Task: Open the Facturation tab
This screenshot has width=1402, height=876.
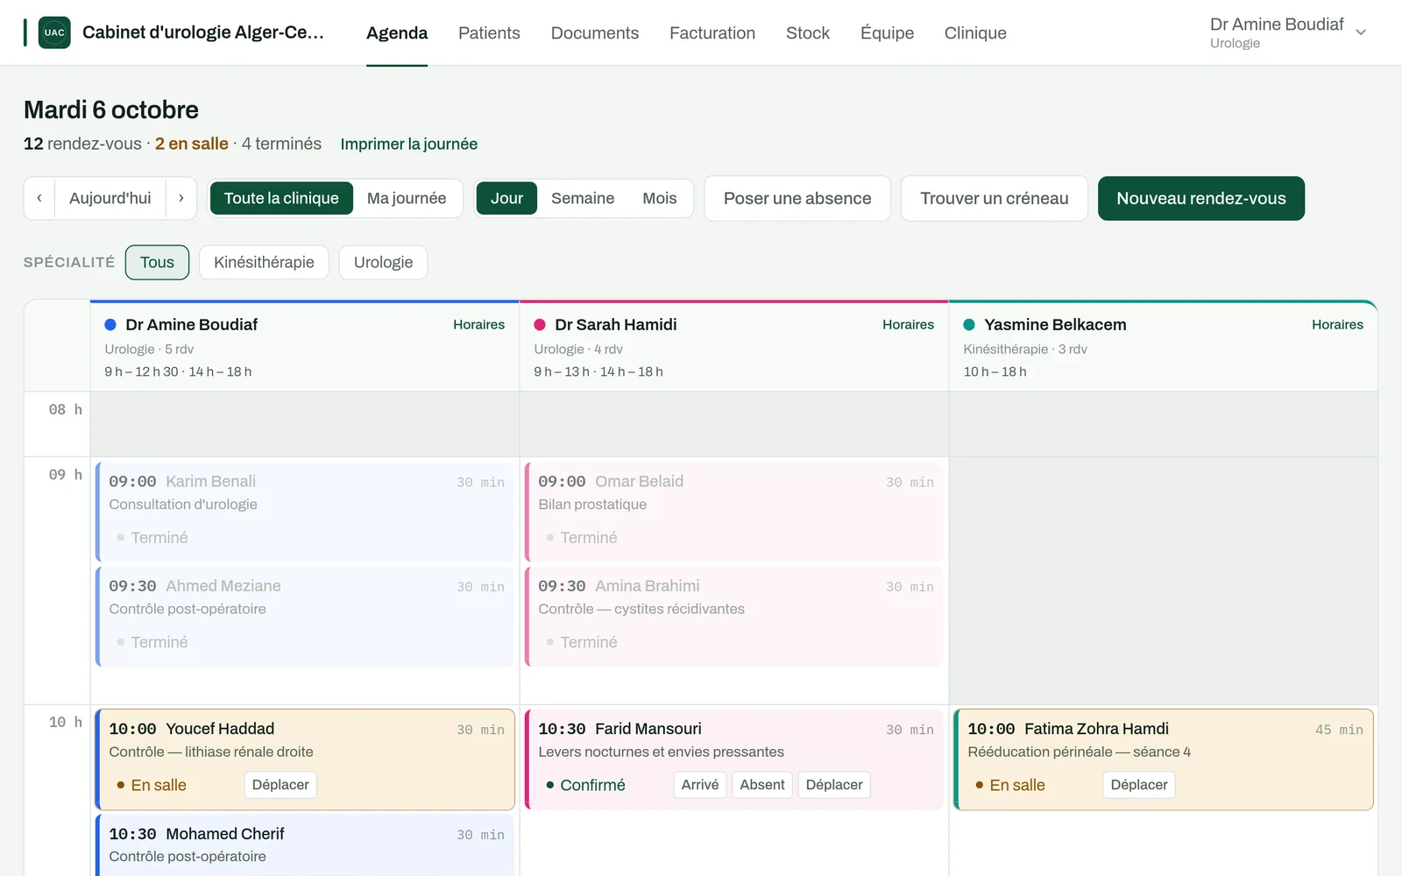Action: (x=712, y=33)
